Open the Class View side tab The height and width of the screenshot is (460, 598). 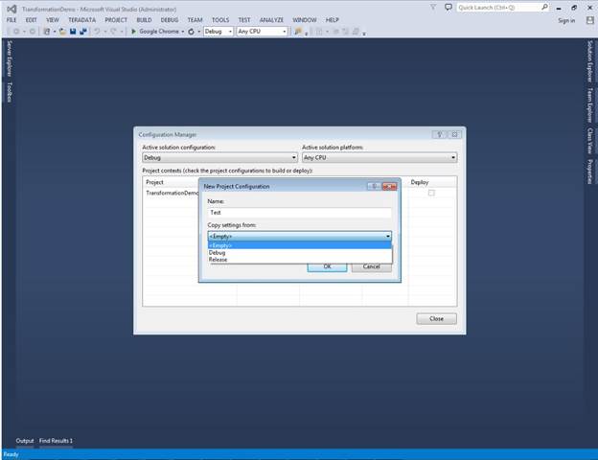click(x=590, y=141)
